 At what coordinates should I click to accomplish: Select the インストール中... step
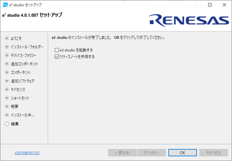coord(22,115)
